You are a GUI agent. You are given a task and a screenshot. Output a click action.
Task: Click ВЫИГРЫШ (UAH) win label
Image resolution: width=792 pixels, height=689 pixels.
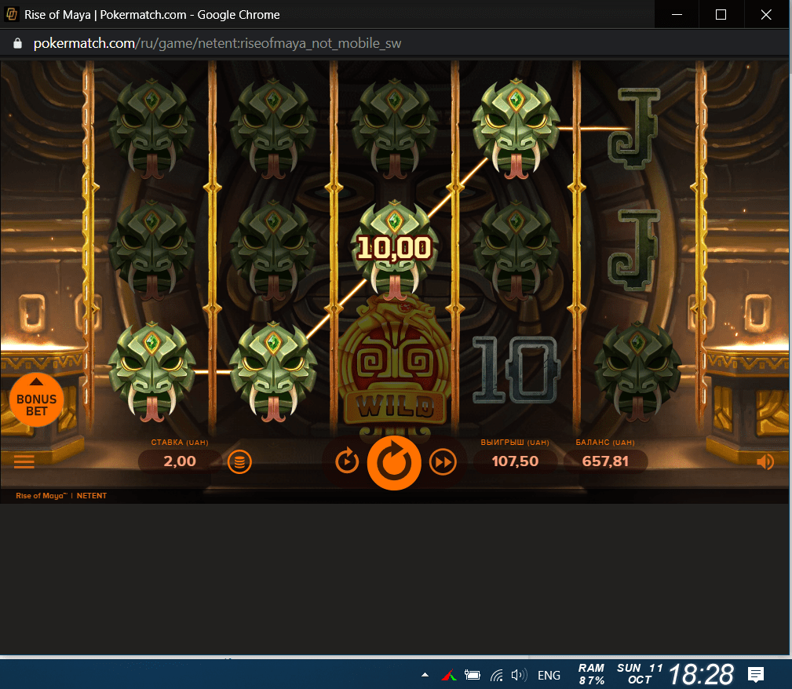click(515, 443)
